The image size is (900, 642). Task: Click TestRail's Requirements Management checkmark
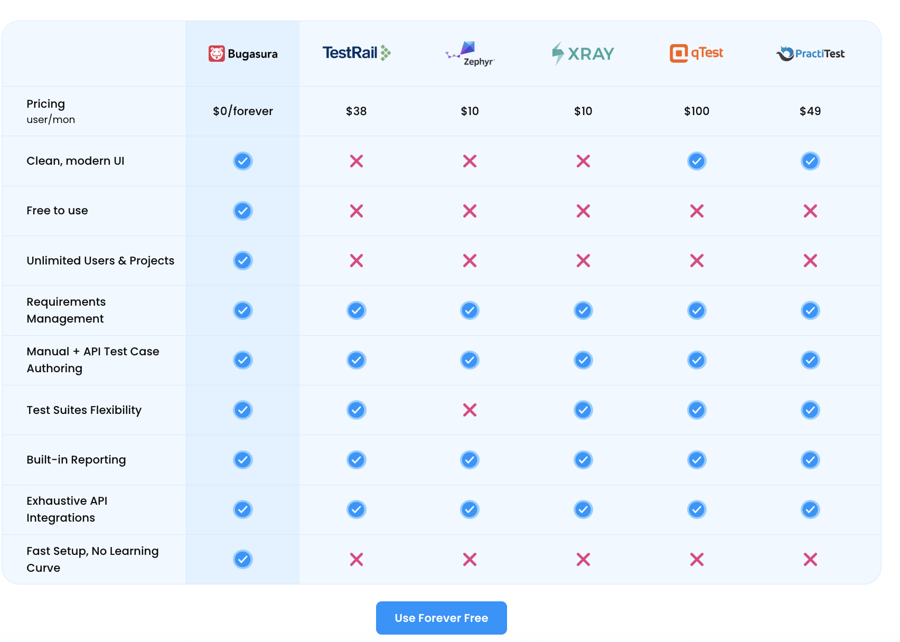click(x=357, y=310)
